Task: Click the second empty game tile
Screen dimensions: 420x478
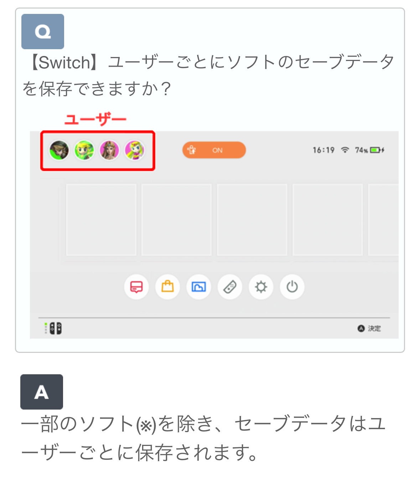Action: (x=177, y=220)
